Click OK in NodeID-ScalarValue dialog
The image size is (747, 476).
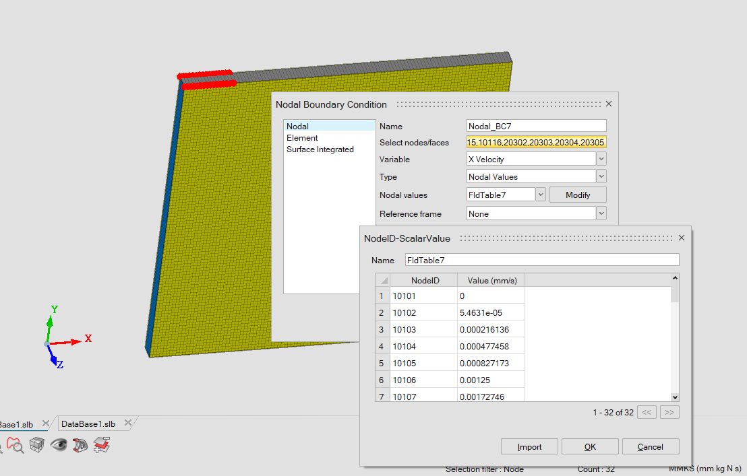point(590,446)
